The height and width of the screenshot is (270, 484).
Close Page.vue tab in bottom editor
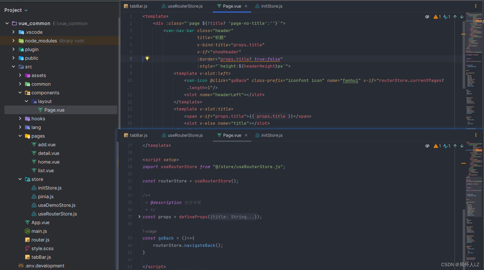pos(246,135)
